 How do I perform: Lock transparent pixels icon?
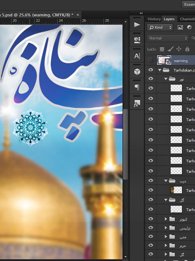click(x=162, y=49)
